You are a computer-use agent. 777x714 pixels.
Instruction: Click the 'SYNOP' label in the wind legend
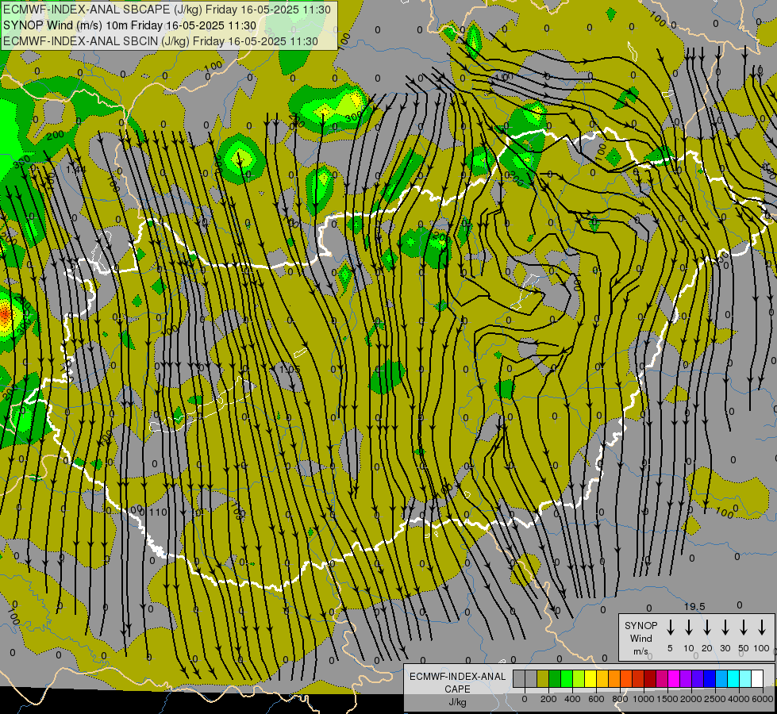640,625
